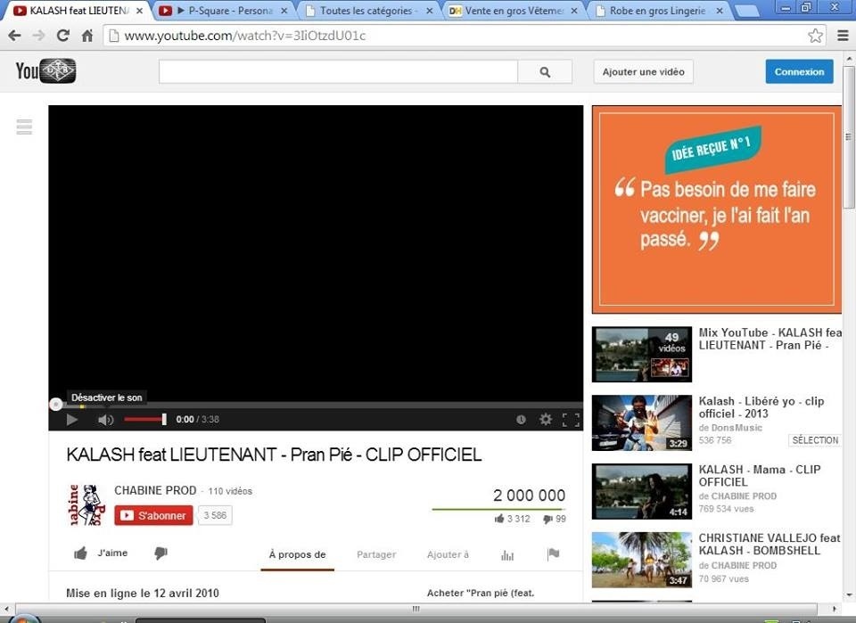Reload the current page
Viewport: 856px width, 623px height.
62,36
